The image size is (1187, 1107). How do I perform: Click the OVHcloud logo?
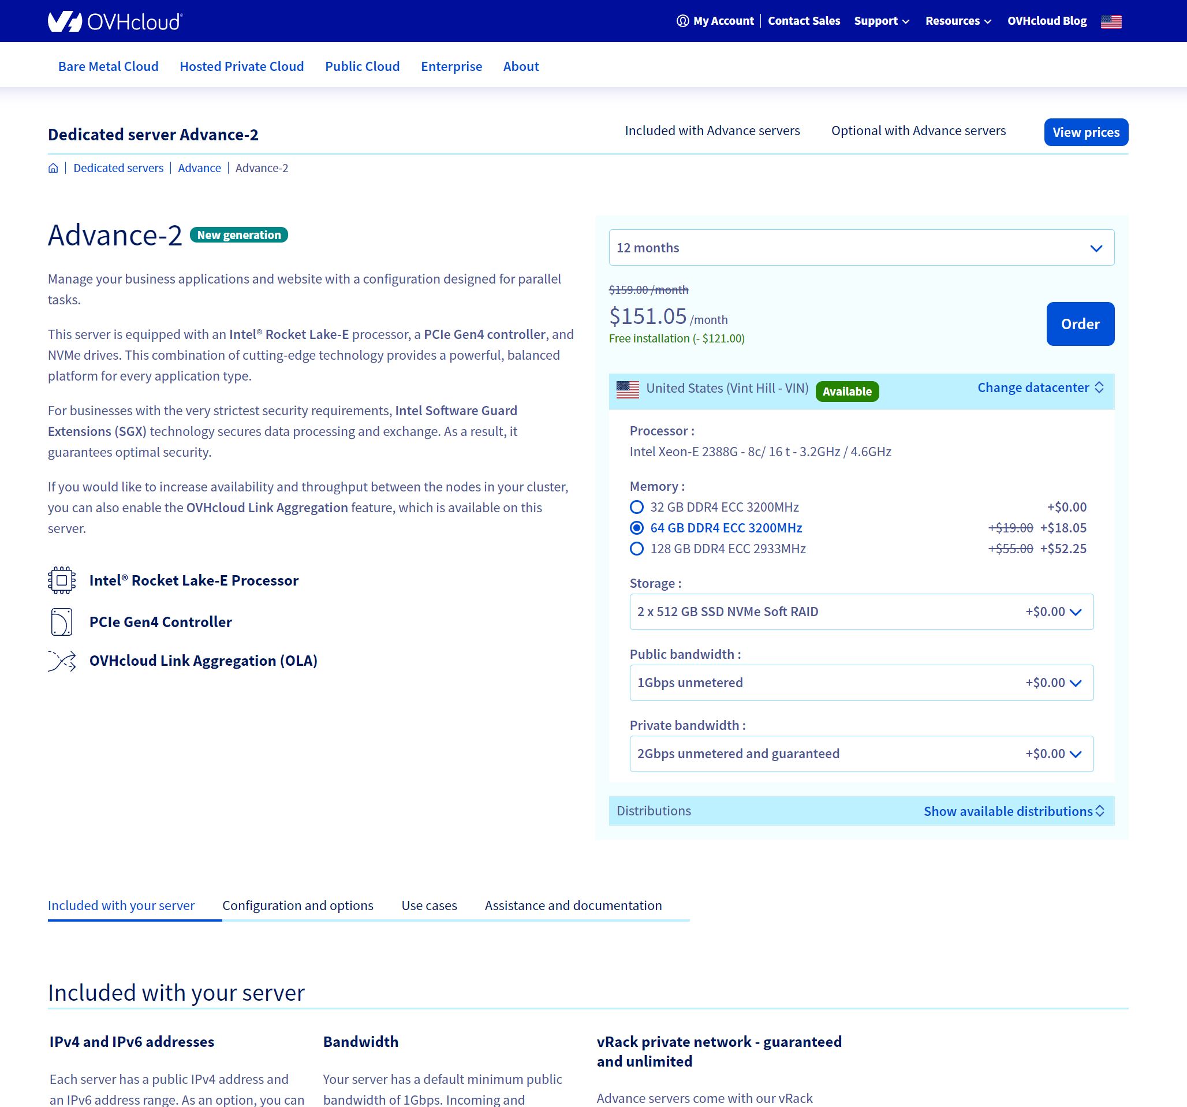tap(115, 21)
